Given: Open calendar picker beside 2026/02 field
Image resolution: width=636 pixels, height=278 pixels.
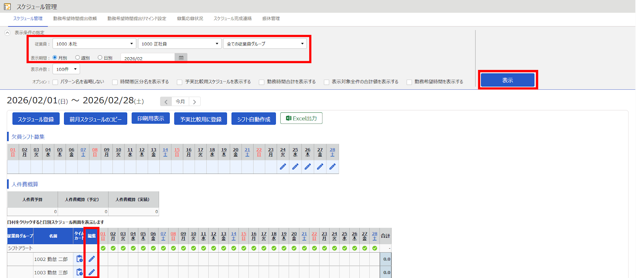Looking at the screenshot, I should click(181, 58).
